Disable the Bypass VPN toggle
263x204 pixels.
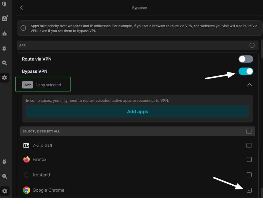(x=246, y=71)
